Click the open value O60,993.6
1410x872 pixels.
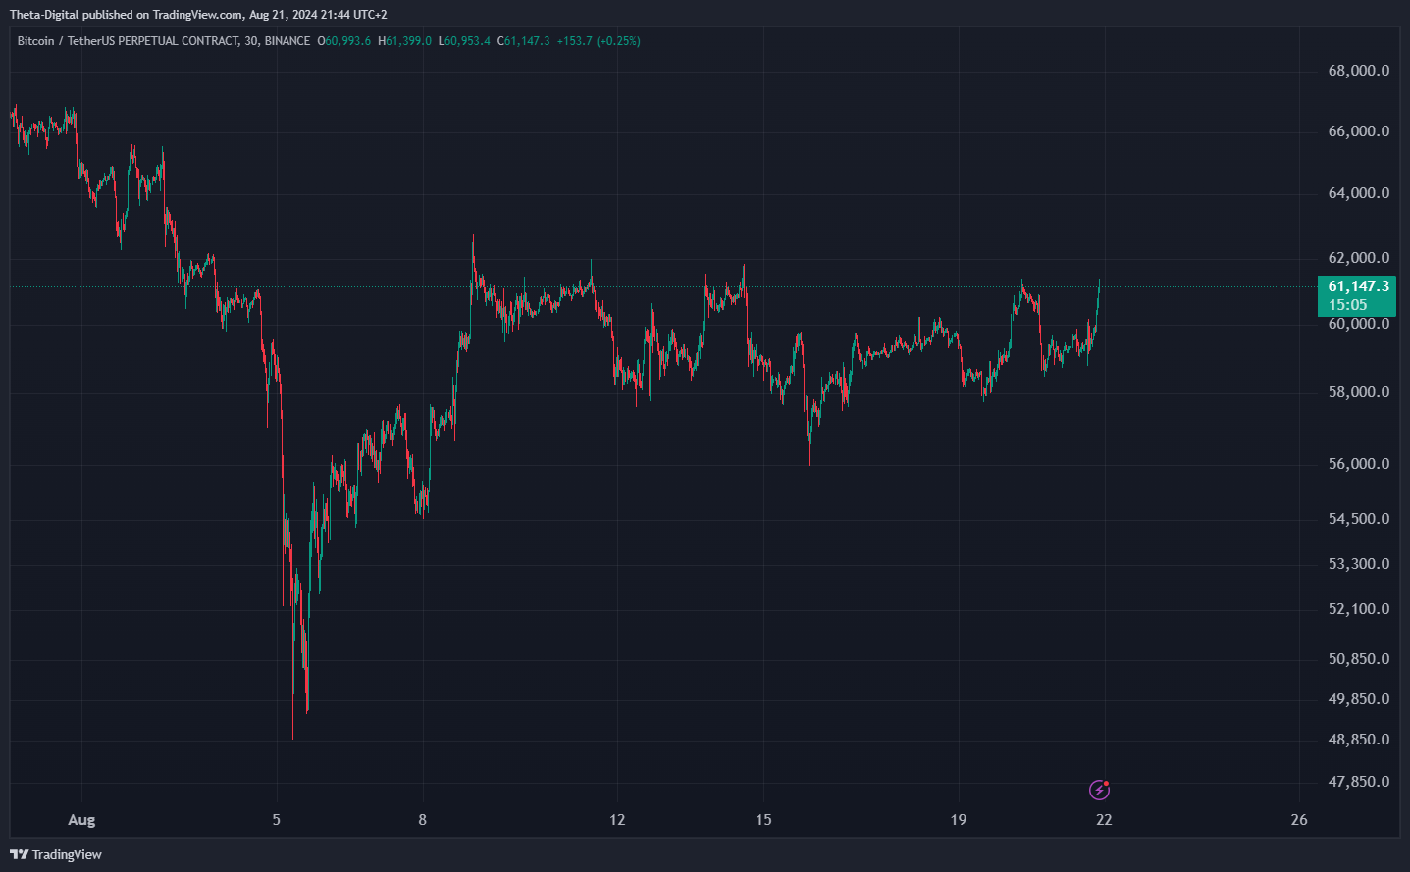[343, 41]
